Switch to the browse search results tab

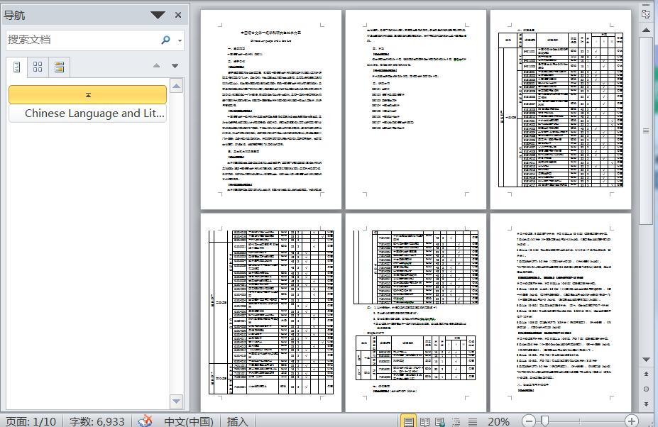pos(59,67)
